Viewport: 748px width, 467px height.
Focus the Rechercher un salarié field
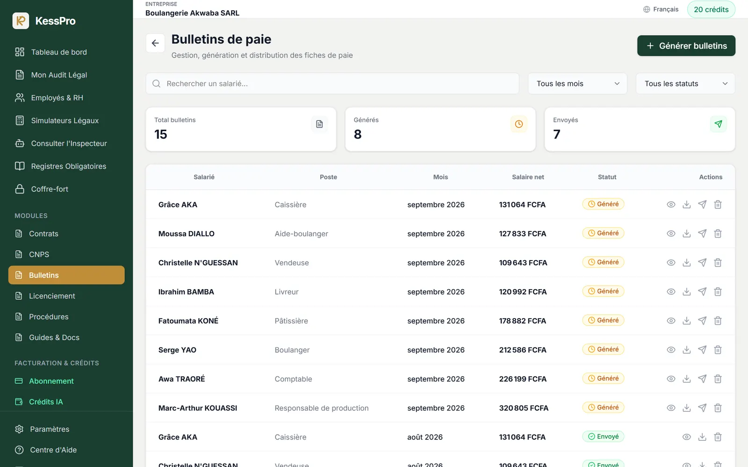332,84
